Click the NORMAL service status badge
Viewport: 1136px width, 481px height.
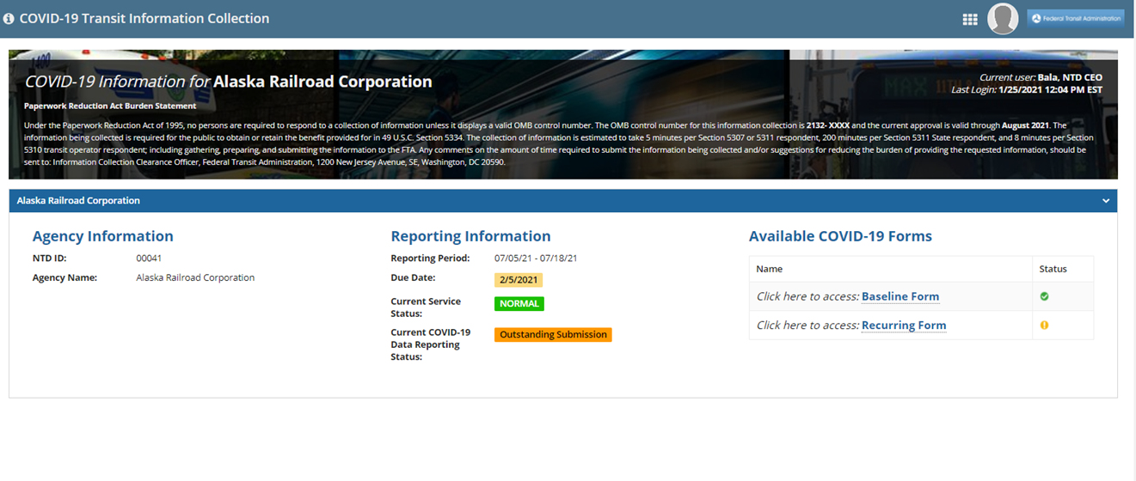pyautogui.click(x=519, y=304)
